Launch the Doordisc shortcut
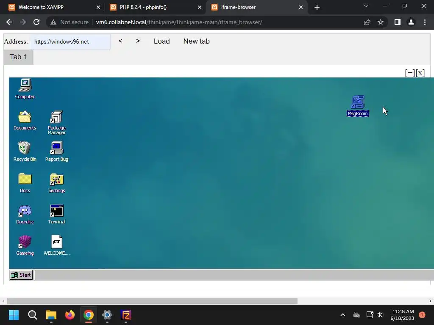 pyautogui.click(x=25, y=214)
